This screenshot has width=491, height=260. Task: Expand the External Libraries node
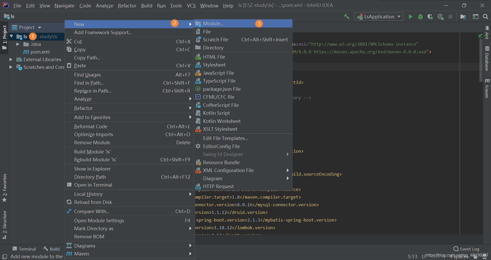click(x=11, y=59)
